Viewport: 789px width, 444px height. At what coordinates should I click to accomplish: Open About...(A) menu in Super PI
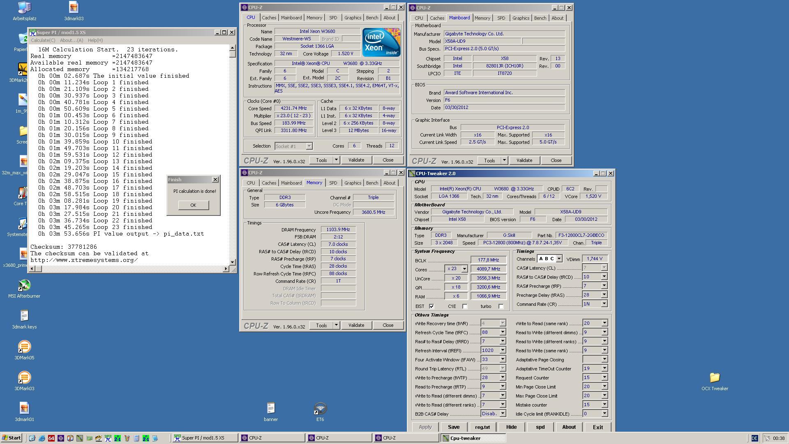click(x=72, y=40)
